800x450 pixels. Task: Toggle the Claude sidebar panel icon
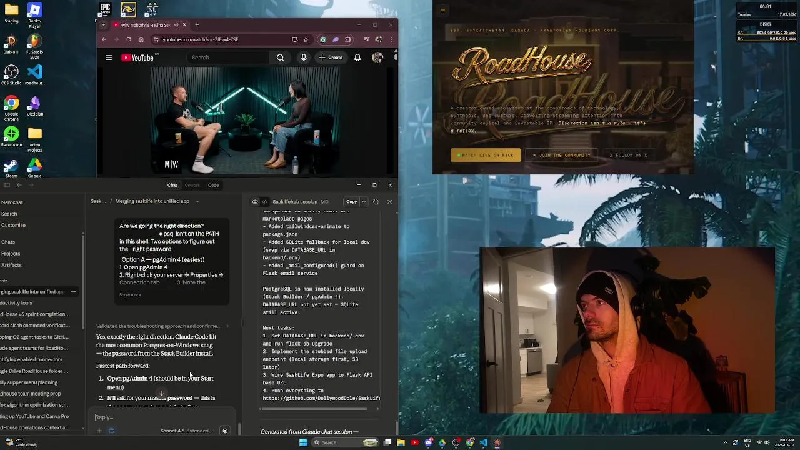[7, 185]
